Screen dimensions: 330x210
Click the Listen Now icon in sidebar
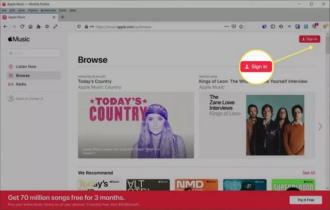coord(11,66)
